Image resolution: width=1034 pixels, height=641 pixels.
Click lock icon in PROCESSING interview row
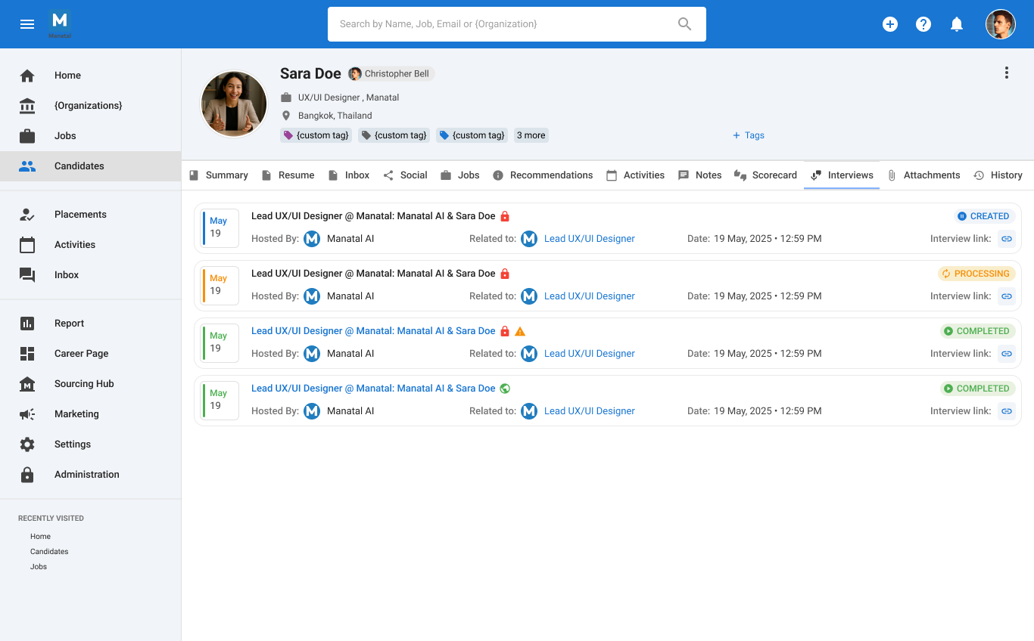(x=505, y=274)
